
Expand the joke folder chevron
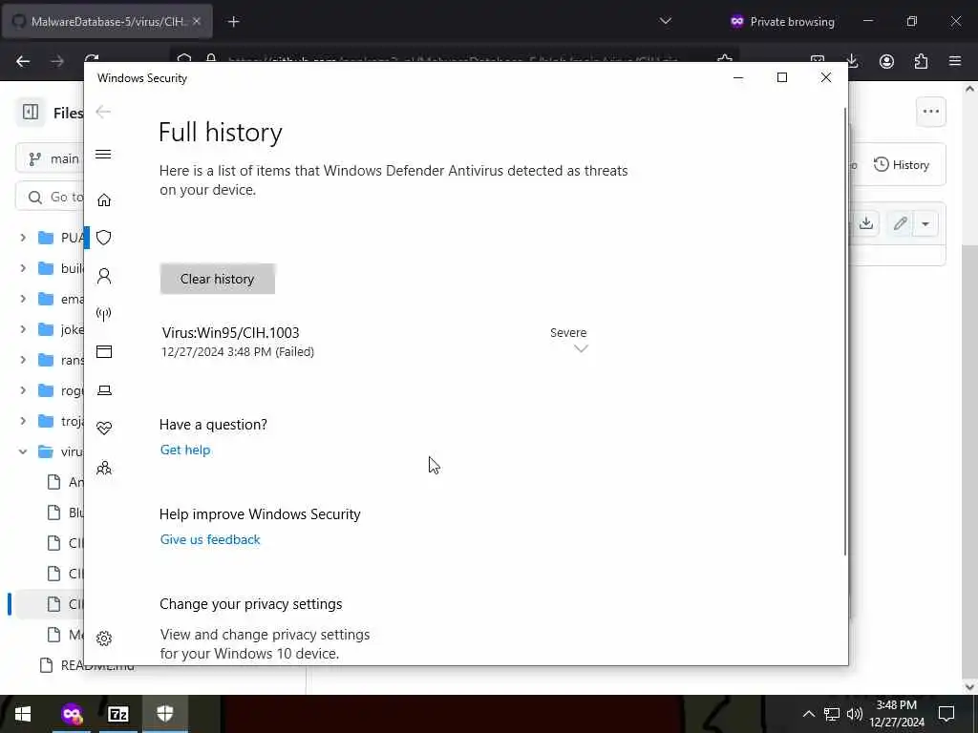click(23, 329)
